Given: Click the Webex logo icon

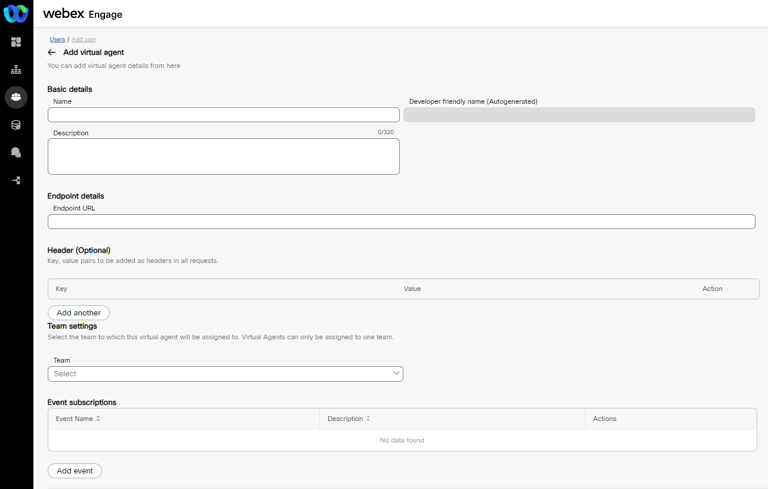Looking at the screenshot, I should coord(16,13).
